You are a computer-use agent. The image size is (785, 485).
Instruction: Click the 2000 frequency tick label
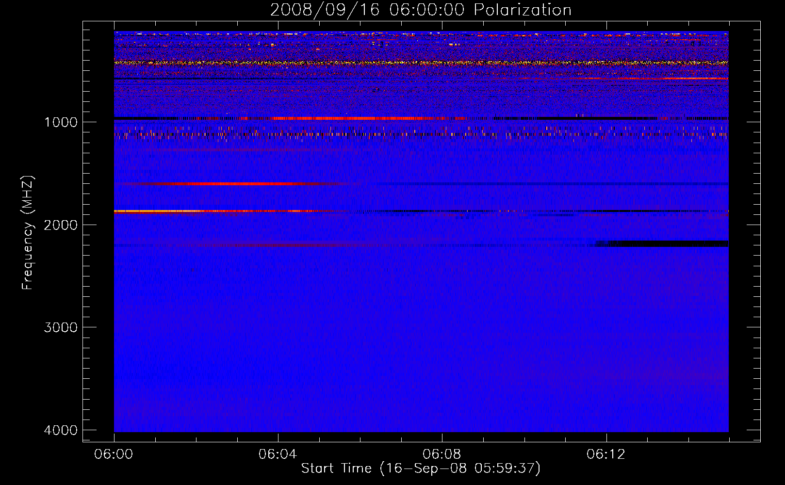point(61,225)
